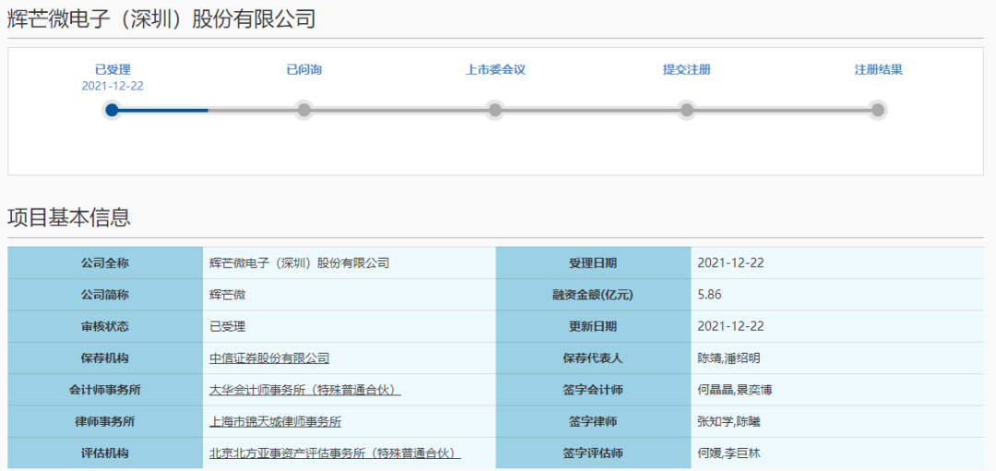The width and height of the screenshot is (996, 471).
Task: Click the financing amount value 5.86
Action: pos(709,295)
